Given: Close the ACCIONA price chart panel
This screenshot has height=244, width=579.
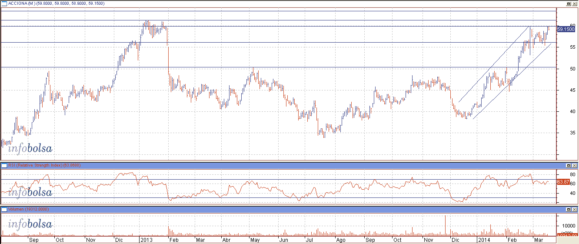Looking at the screenshot, I should [x=575, y=3].
